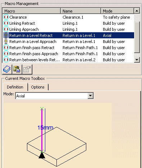Click the greyed macro properties icon
Viewport: 142px width, 168px height.
27,69
